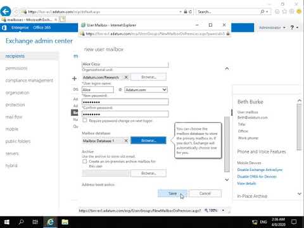Clear the Adatum.com/Research organizational unit
This screenshot has height=228, width=304.
(126, 77)
